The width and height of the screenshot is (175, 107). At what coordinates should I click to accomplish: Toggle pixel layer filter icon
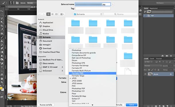(156, 62)
